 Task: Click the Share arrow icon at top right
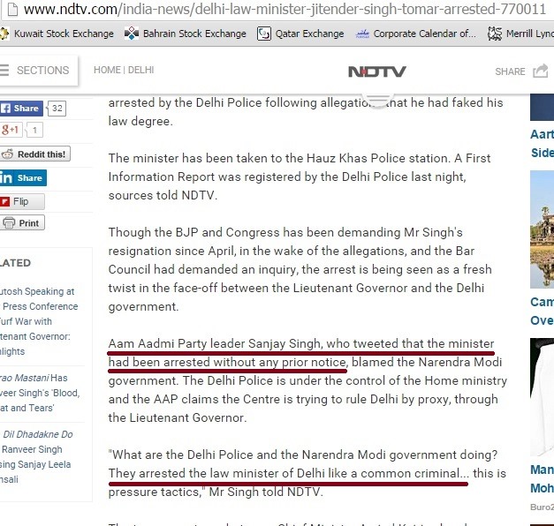541,71
